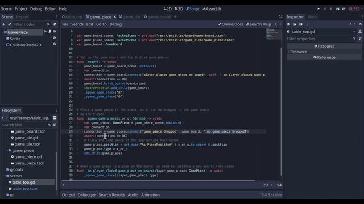
Task: Open the script editor Go To menu
Action: coord(101,24)
